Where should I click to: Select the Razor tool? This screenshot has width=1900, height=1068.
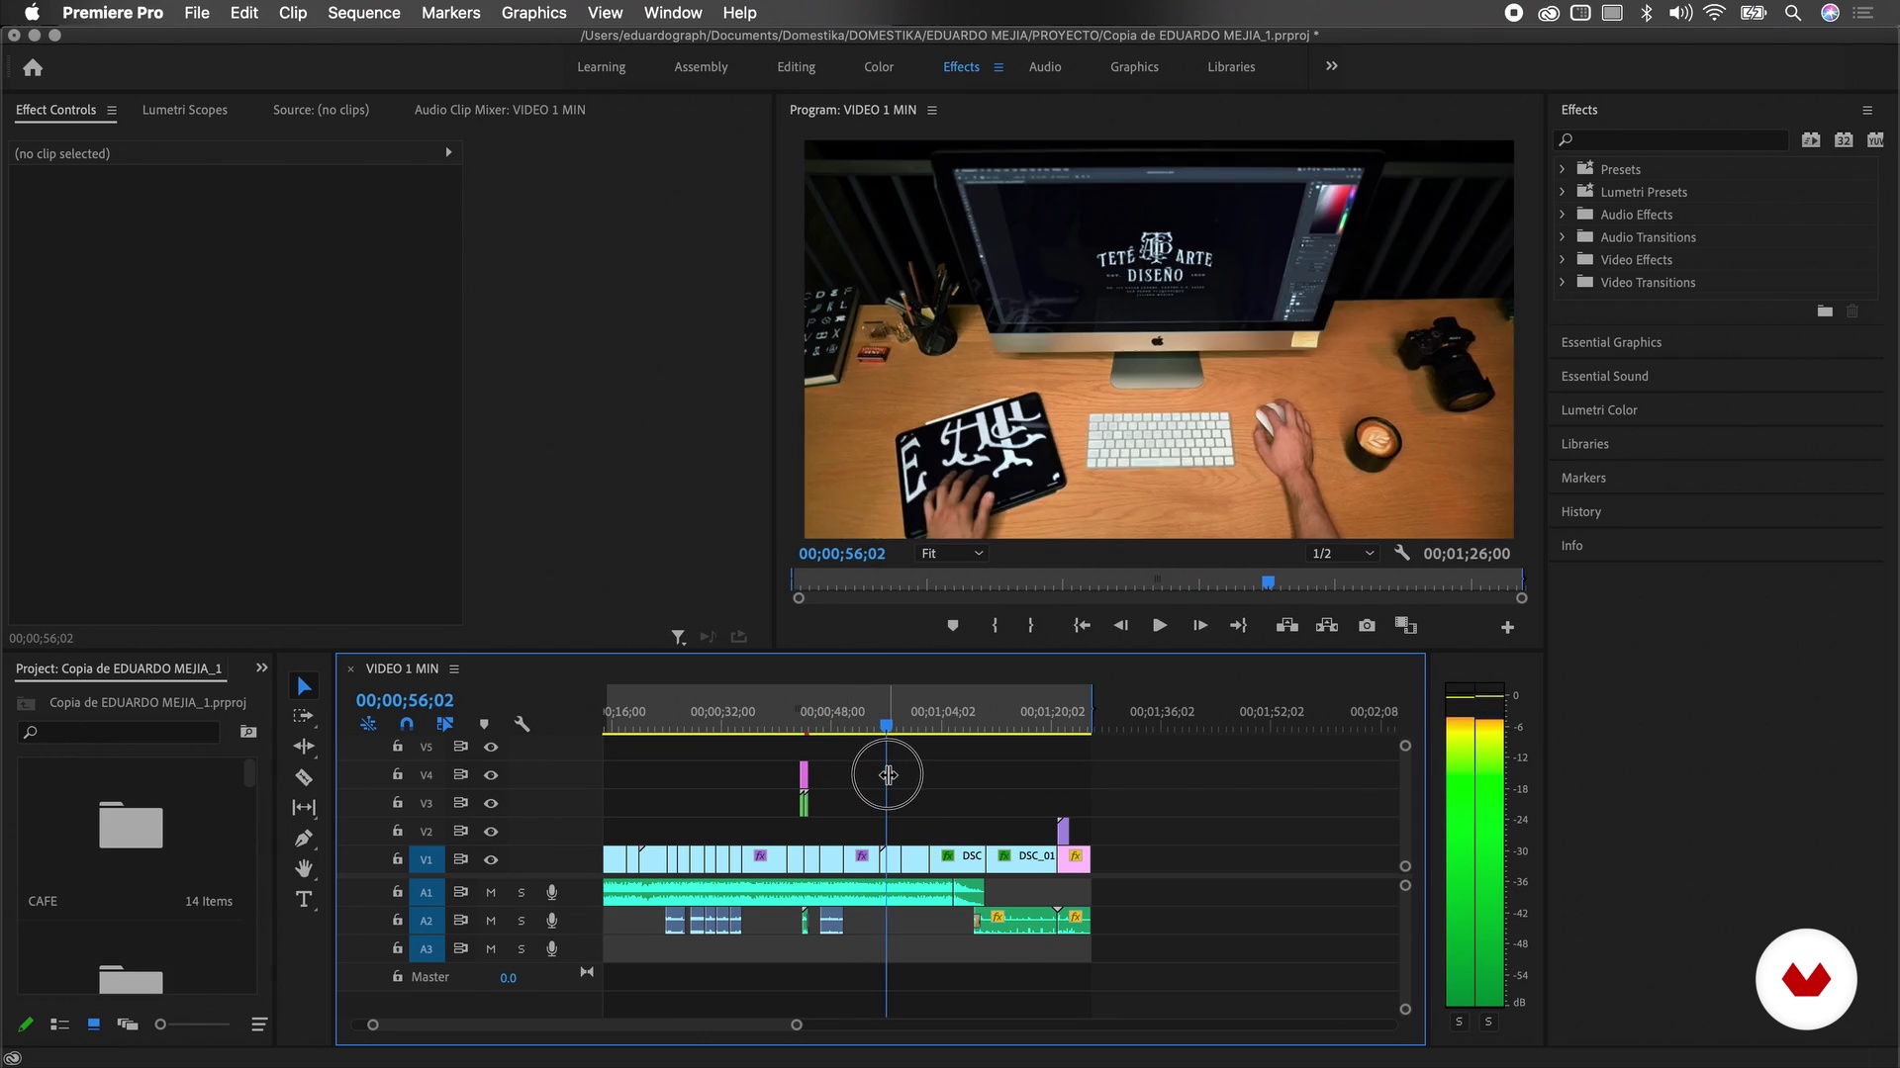(304, 777)
